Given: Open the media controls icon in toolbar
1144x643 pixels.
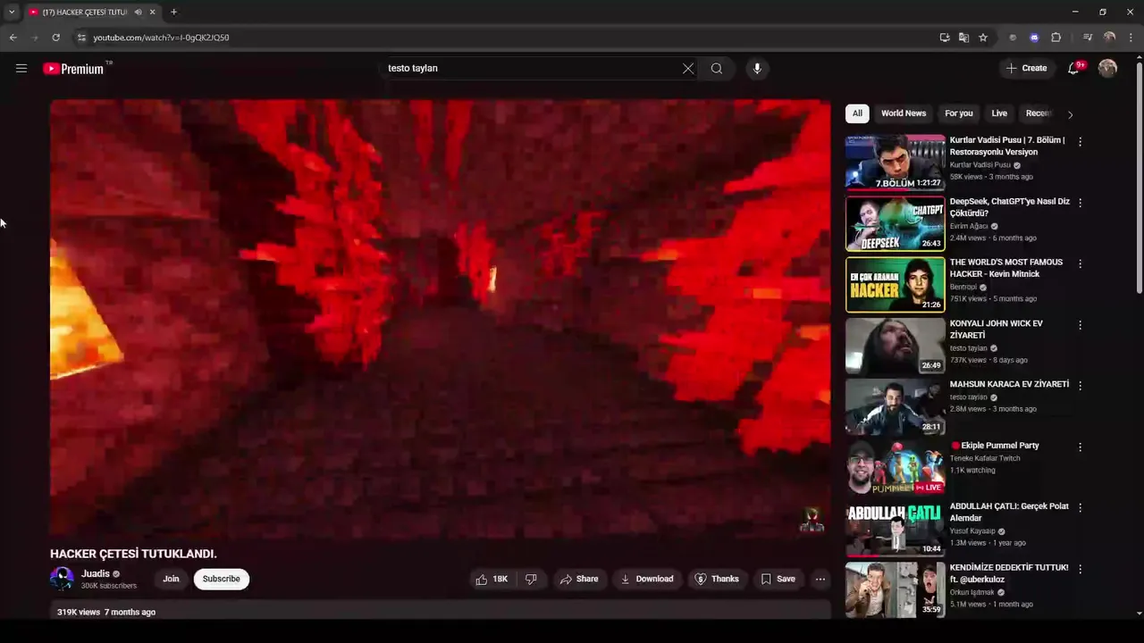Looking at the screenshot, I should 1088,38.
